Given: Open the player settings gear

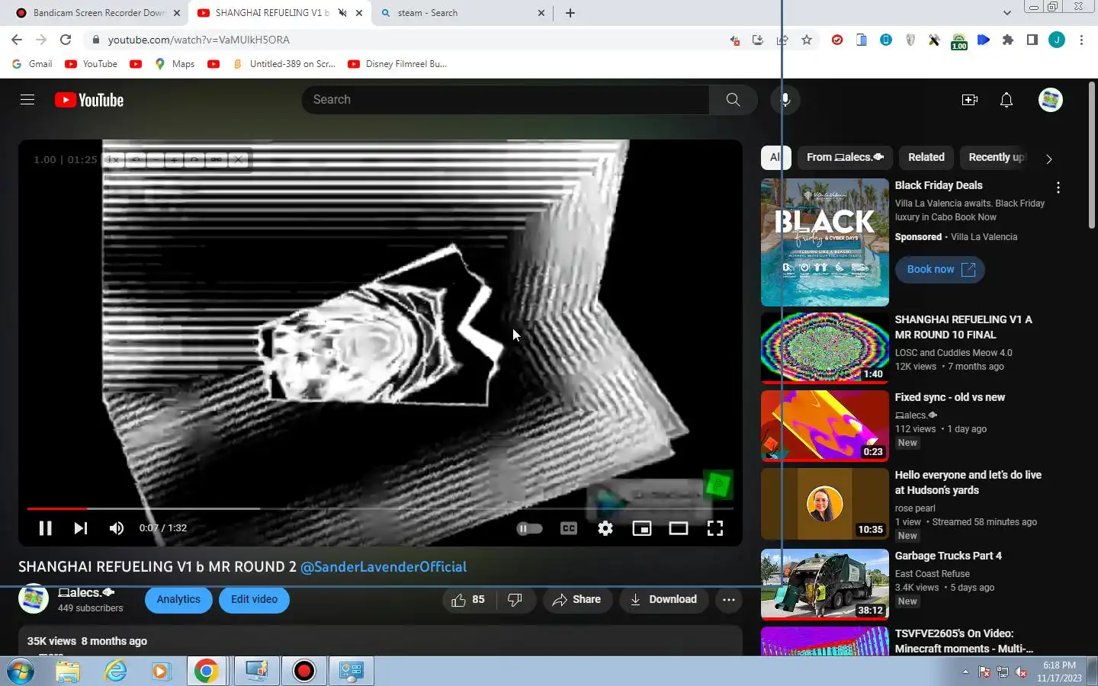Looking at the screenshot, I should (x=605, y=528).
